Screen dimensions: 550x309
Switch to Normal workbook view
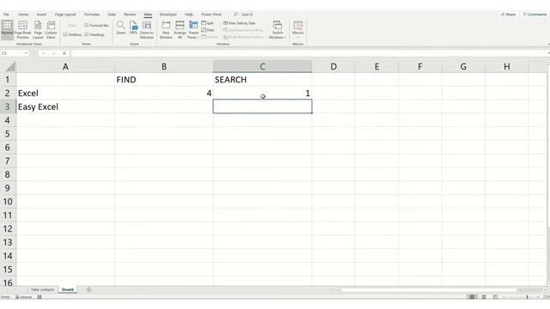pos(7,29)
